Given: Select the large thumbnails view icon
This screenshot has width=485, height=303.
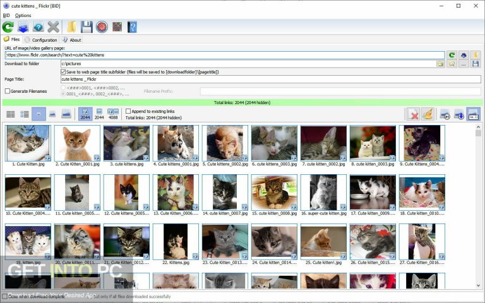Looking at the screenshot, I should coord(66,114).
